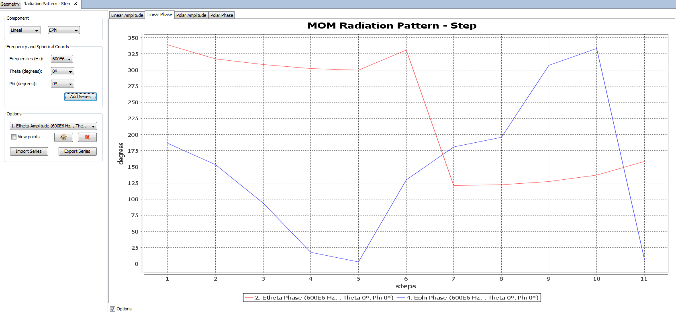This screenshot has height=314, width=676.
Task: Click the Add Series button
Action: click(80, 97)
